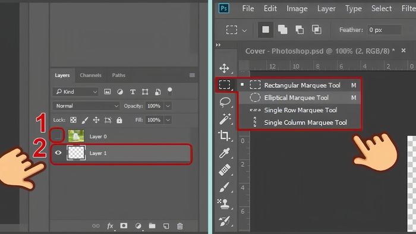Choose New selection mode icon
Screen dimensions: 416x234
coord(266,30)
